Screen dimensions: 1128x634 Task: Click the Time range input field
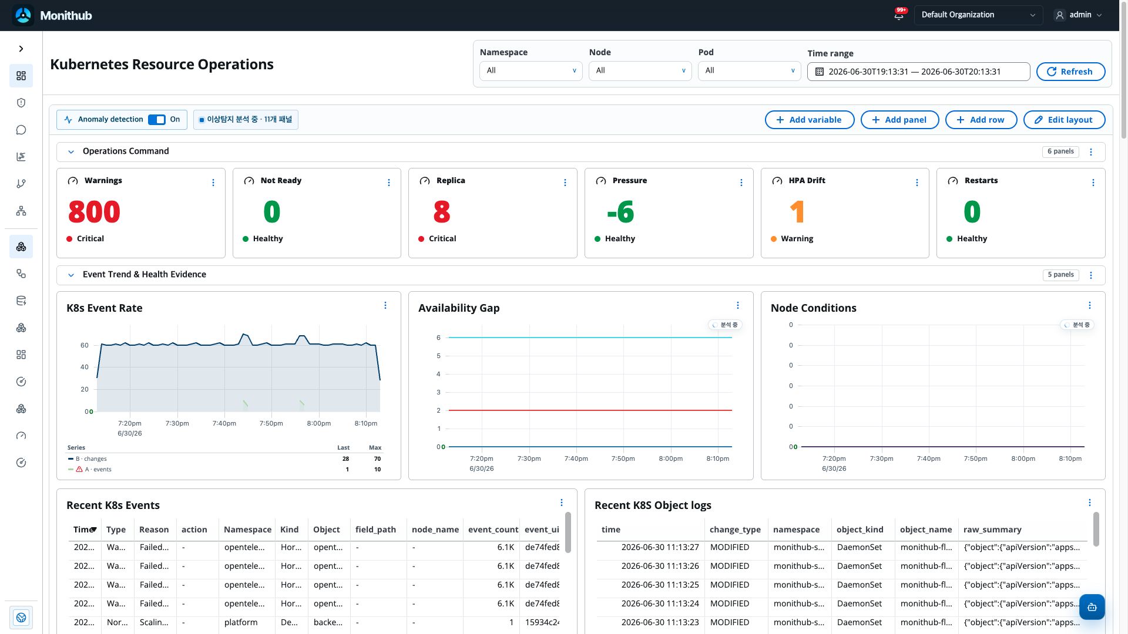click(919, 72)
